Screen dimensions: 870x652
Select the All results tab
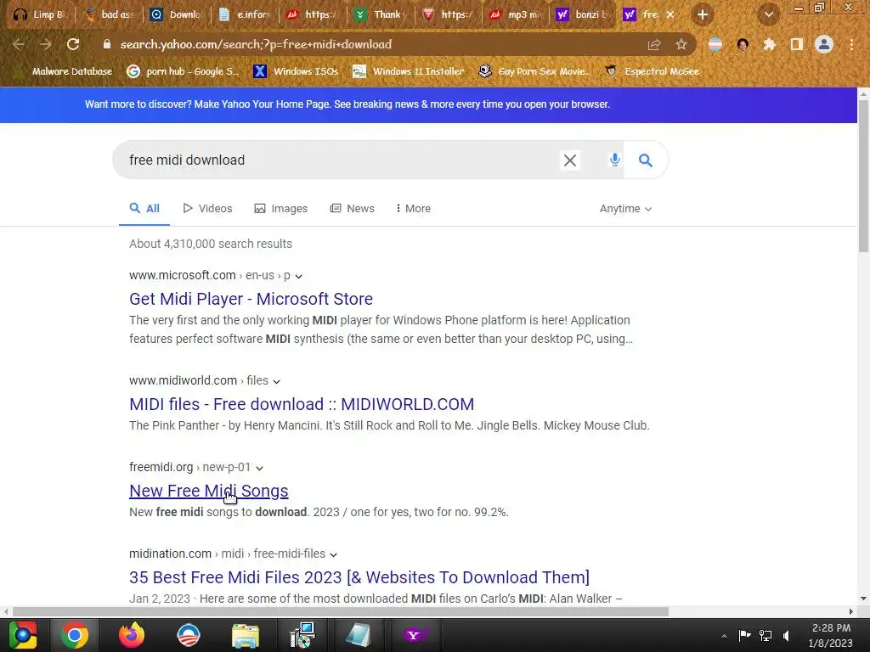tap(144, 209)
